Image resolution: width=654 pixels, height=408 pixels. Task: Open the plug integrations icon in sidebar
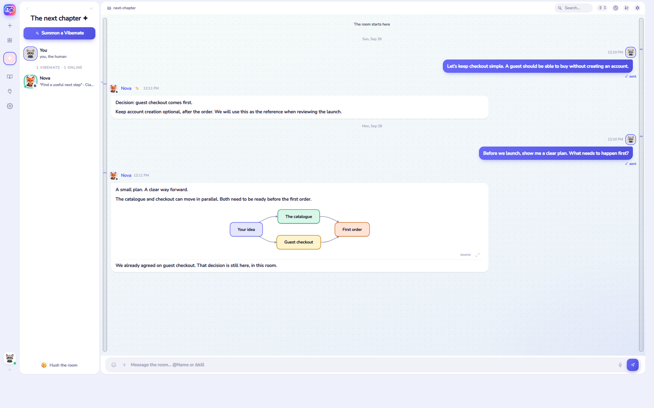point(10,91)
